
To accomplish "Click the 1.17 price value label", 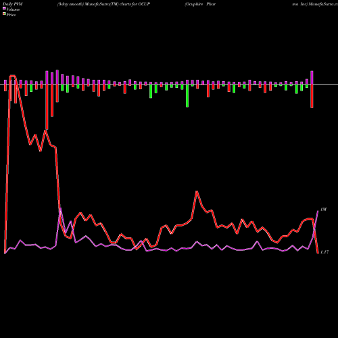I will (324, 252).
